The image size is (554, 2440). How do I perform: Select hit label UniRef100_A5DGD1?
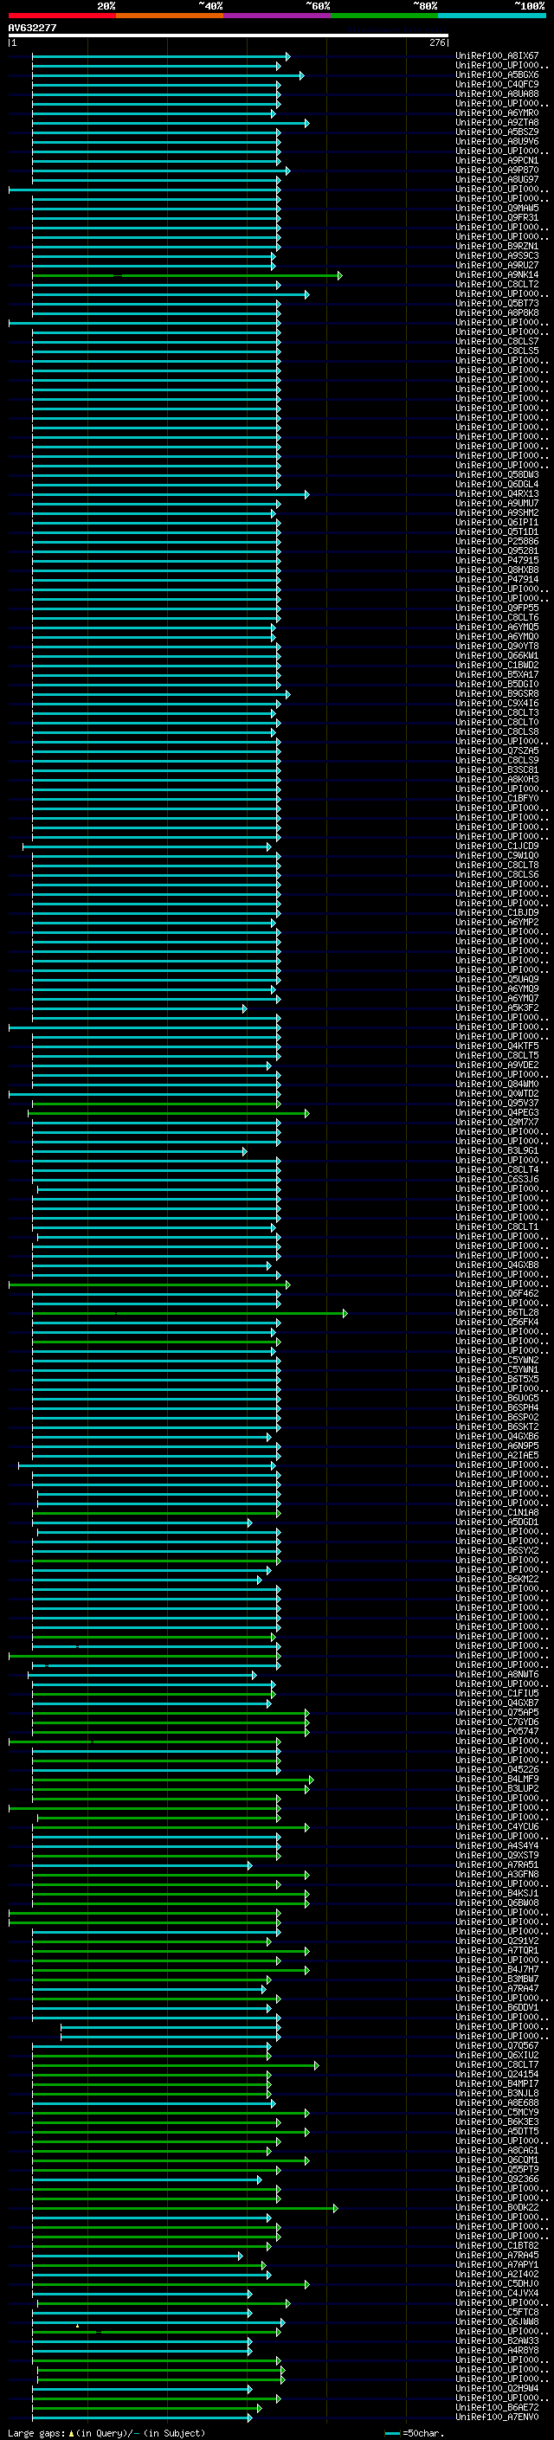point(497,1523)
